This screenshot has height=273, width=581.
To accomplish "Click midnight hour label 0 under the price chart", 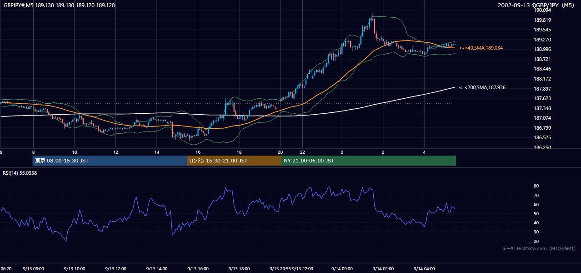I will coord(342,152).
